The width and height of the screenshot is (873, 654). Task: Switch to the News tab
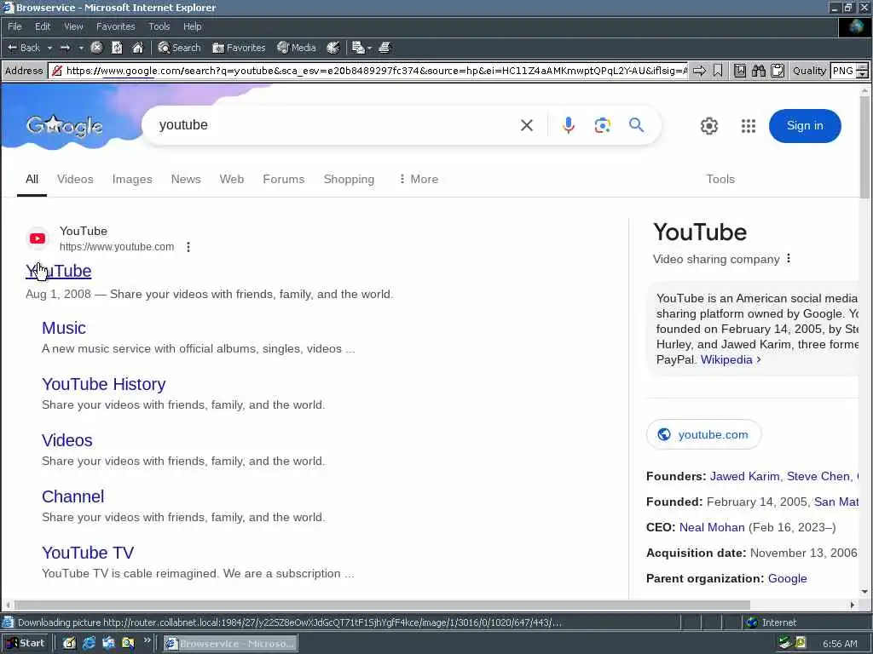pyautogui.click(x=186, y=179)
